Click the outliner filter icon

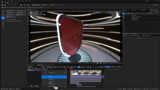click(123, 13)
